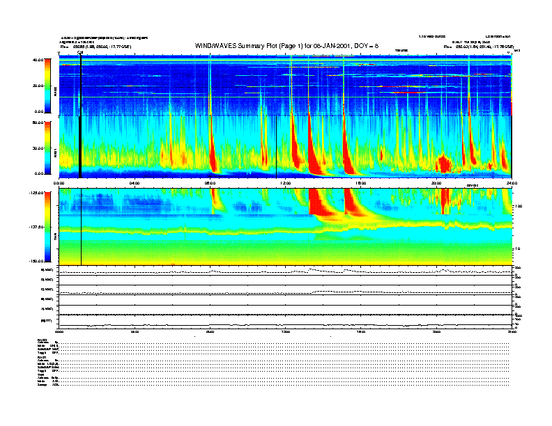Click inside the RAD2 spectrogram panel
The width and height of the screenshot is (552, 426).
tap(285, 86)
